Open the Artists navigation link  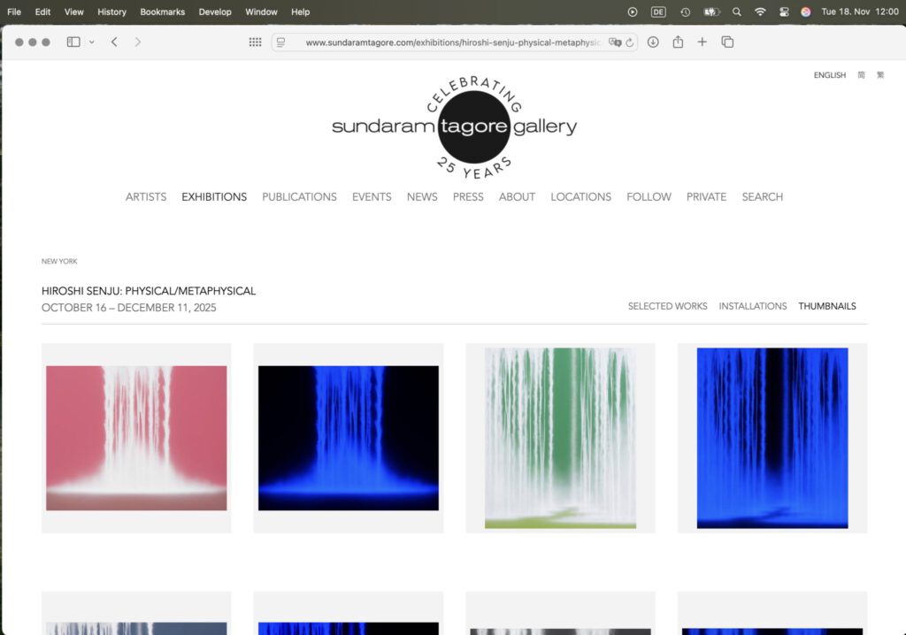click(146, 196)
